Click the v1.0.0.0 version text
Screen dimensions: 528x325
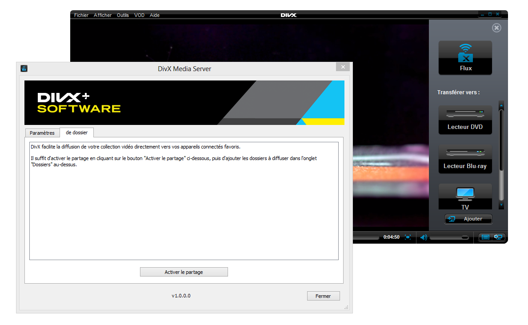click(x=181, y=296)
